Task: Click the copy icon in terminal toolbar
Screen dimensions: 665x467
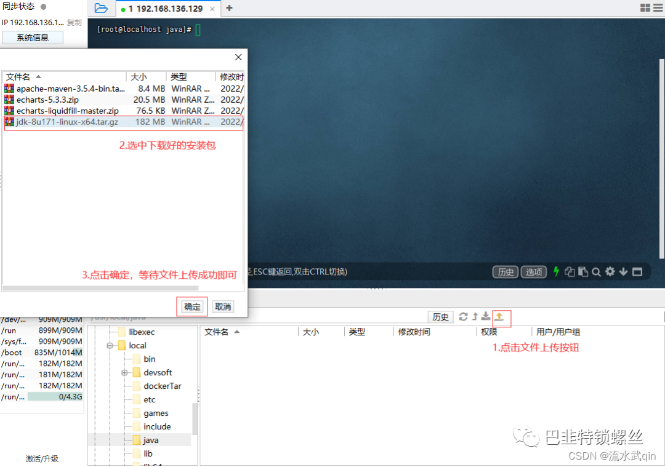Action: pos(570,271)
